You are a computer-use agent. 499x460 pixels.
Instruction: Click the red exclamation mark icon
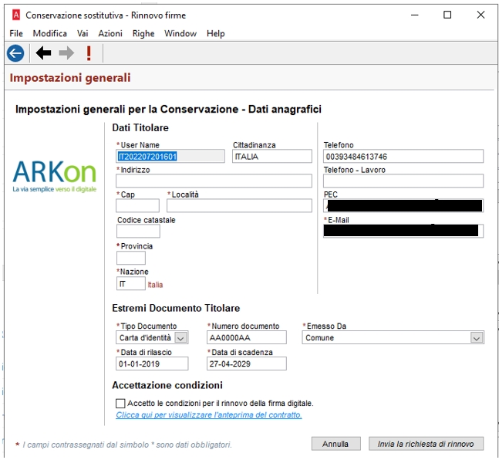tap(89, 53)
